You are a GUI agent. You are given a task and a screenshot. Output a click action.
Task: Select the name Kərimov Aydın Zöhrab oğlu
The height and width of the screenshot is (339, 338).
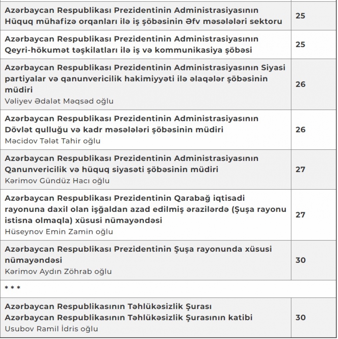click(x=58, y=272)
